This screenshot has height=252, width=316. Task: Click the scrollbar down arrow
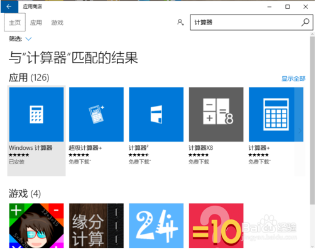[312, 246]
